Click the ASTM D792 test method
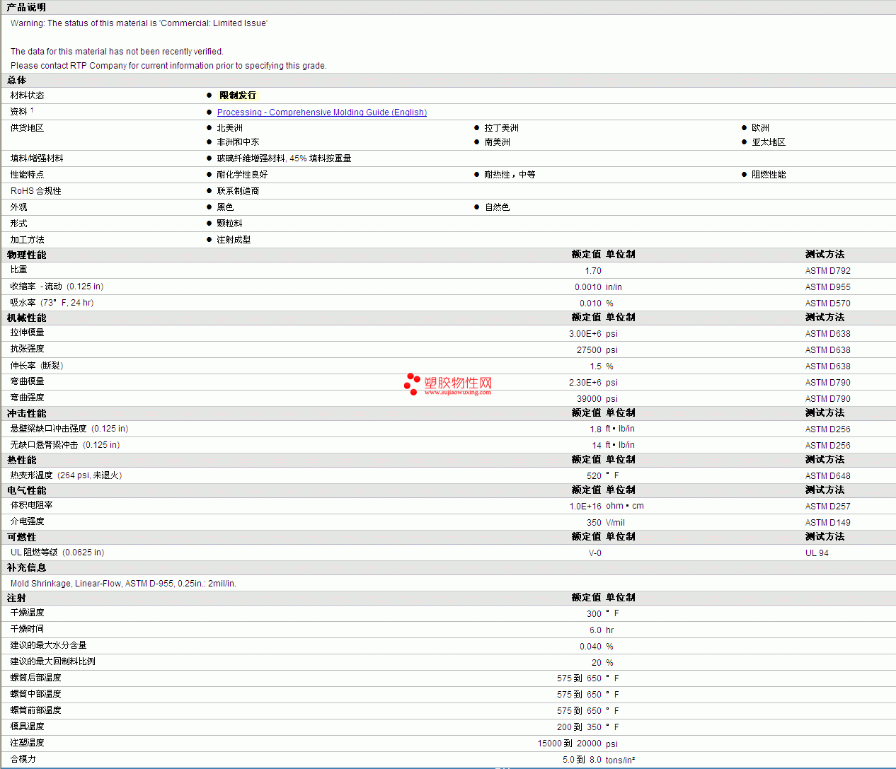 (x=828, y=271)
